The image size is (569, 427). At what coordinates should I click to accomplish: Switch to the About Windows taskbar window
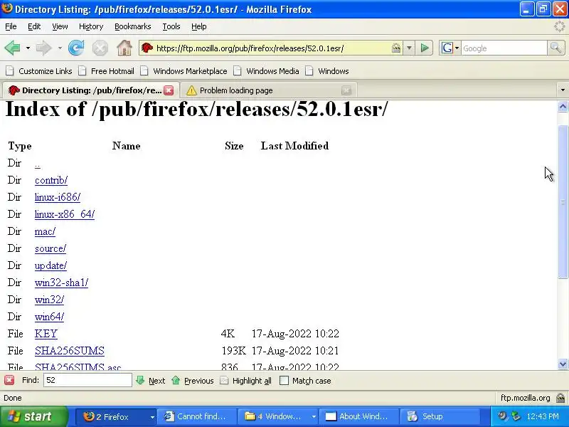[x=358, y=417]
